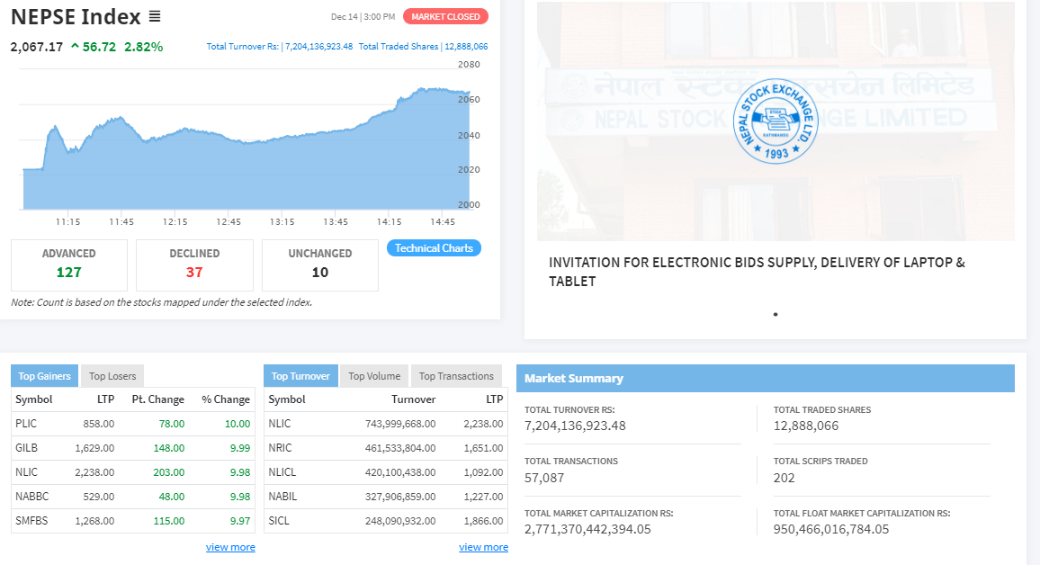Image resolution: width=1040 pixels, height=565 pixels.
Task: Click the NEPSE Index title
Action: tap(76, 16)
